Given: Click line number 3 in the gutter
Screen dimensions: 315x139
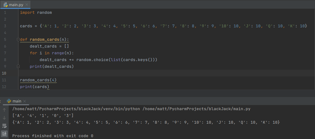Looking at the screenshot, I should tap(5, 26).
